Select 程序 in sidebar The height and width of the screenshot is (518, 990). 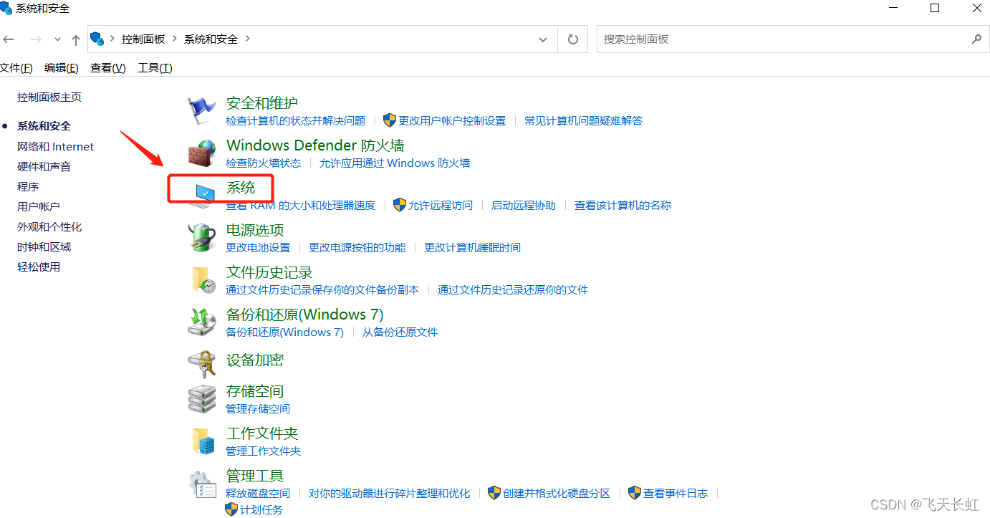pyautogui.click(x=28, y=186)
